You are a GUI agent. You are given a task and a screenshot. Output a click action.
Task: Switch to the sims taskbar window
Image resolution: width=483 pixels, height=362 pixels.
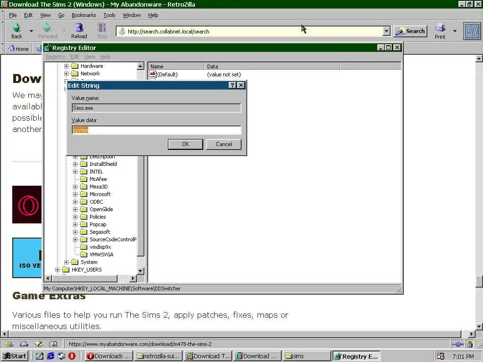pyautogui.click(x=307, y=356)
